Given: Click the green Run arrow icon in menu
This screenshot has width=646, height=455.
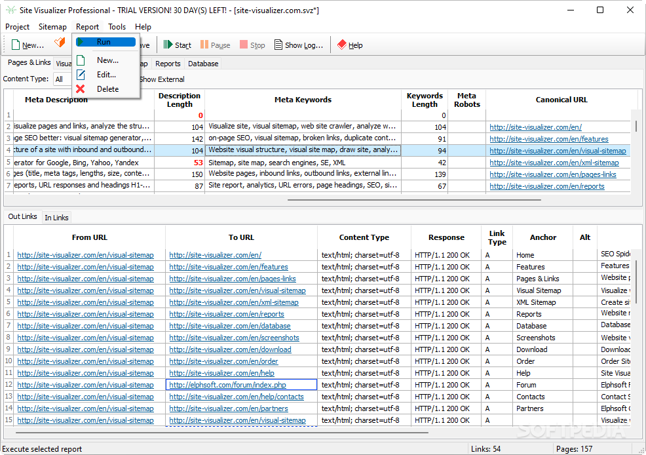Looking at the screenshot, I should click(x=81, y=42).
